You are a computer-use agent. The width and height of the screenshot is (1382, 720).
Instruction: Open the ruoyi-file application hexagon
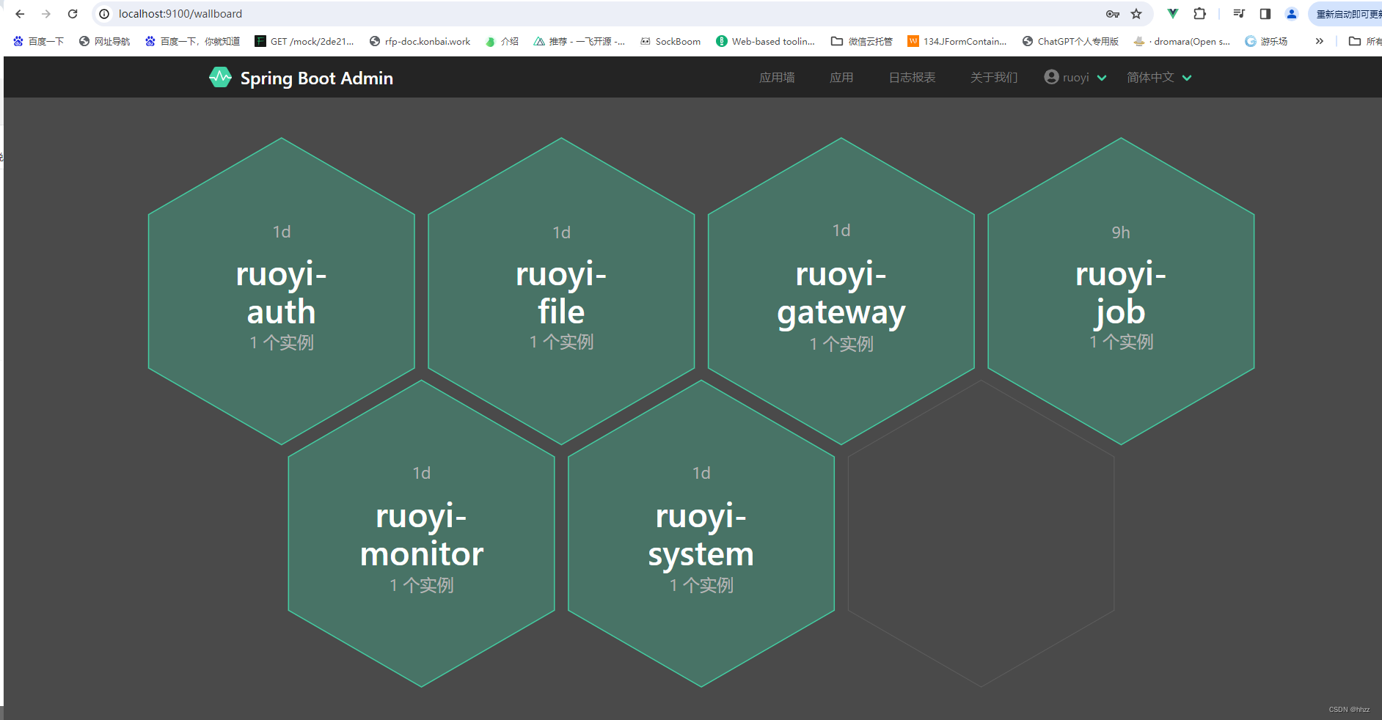(x=561, y=291)
